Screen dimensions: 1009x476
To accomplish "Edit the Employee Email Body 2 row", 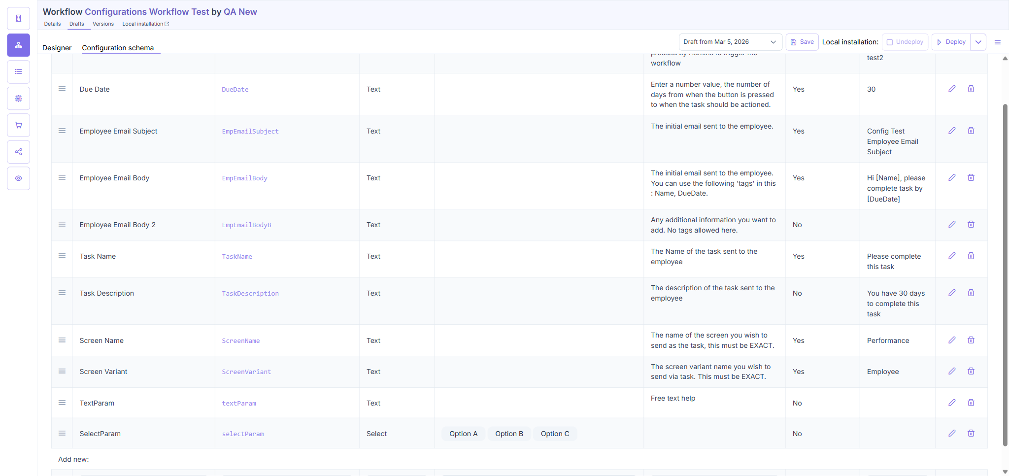I will tap(952, 224).
